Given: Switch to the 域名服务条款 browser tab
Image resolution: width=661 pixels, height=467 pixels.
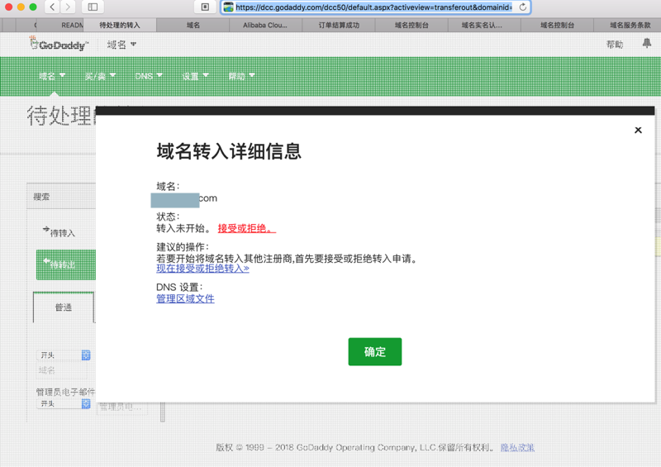Looking at the screenshot, I should coord(630,26).
